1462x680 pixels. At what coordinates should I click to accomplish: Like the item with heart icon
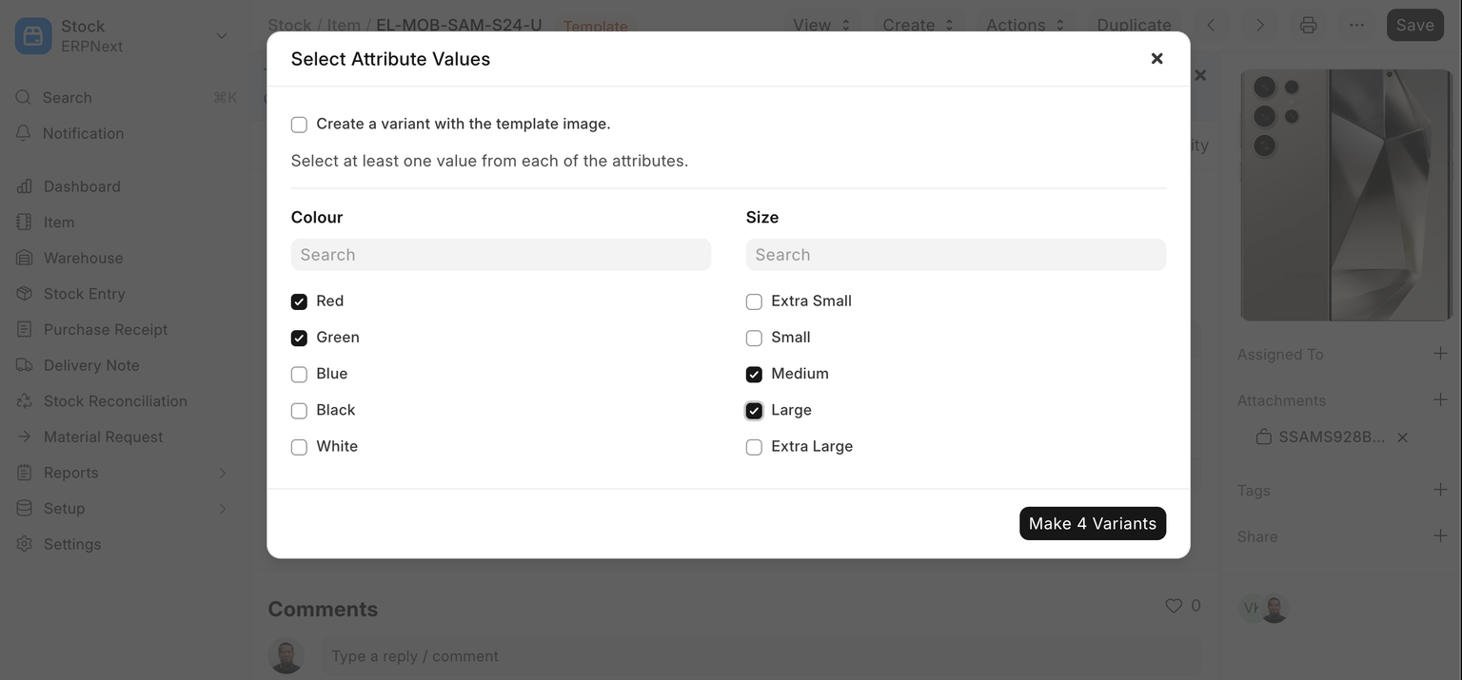[x=1174, y=606]
